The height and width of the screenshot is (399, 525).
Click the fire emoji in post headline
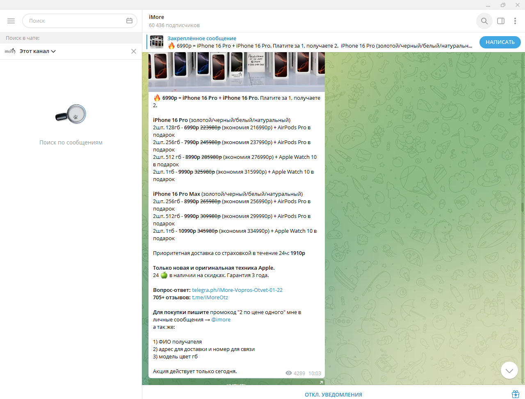click(x=157, y=98)
